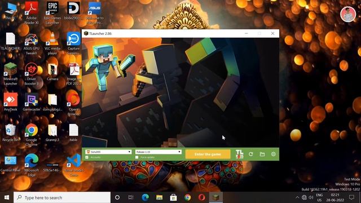Select the ASUS Welcome shortcut icon
Image resolution: width=361 pixels, height=203 pixels.
[x=95, y=13]
